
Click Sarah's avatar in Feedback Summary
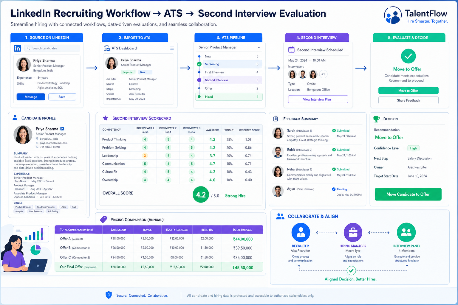[278, 133]
